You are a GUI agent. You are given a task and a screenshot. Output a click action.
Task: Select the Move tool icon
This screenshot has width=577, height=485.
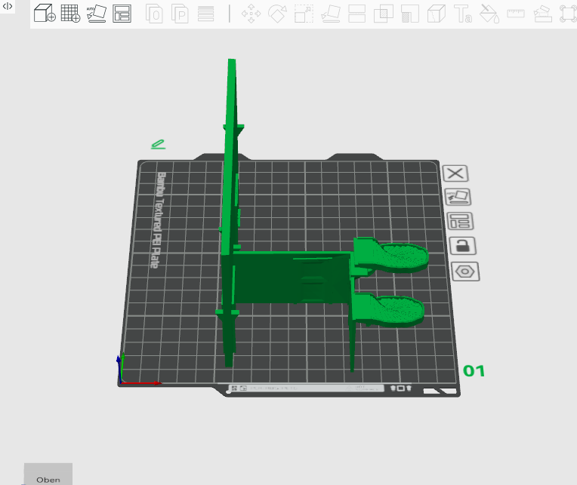click(251, 14)
